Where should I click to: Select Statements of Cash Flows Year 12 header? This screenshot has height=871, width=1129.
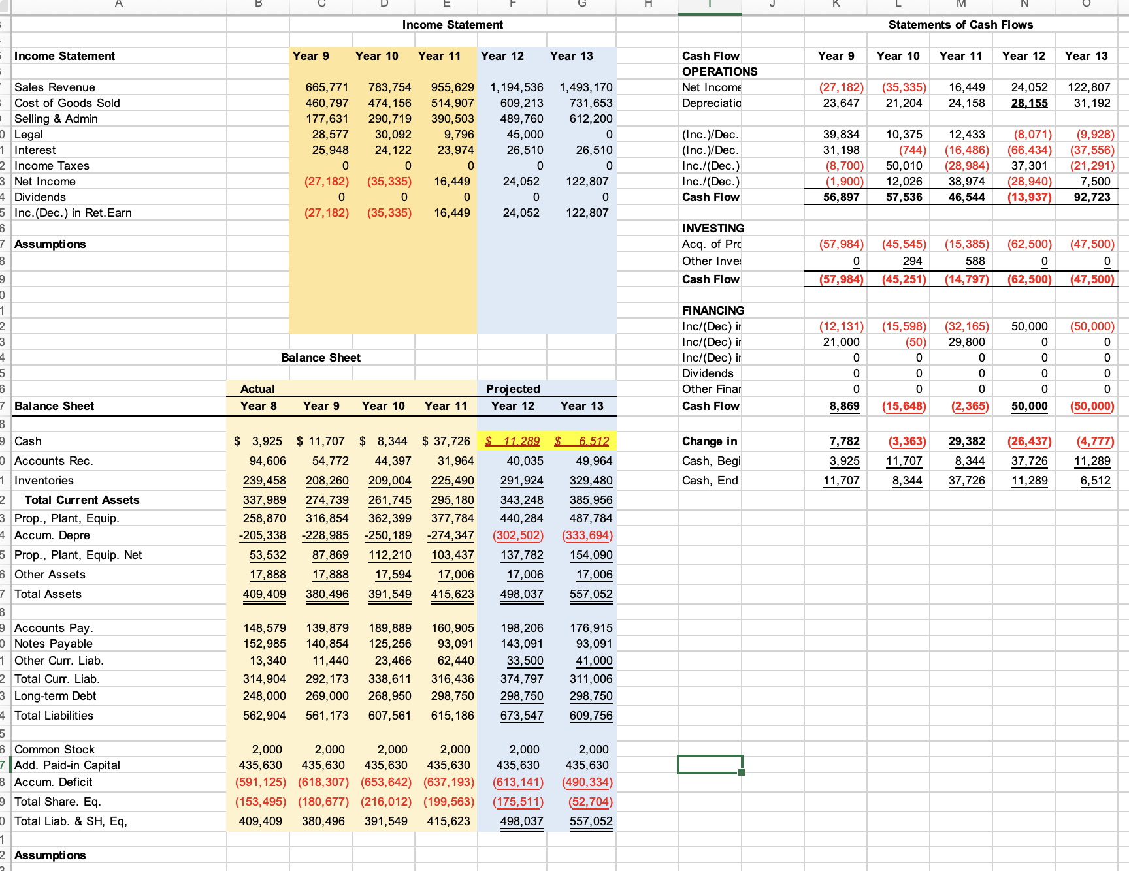click(x=1023, y=56)
